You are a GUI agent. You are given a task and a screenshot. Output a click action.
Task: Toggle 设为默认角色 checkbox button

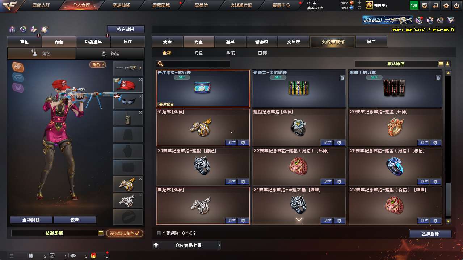125,234
